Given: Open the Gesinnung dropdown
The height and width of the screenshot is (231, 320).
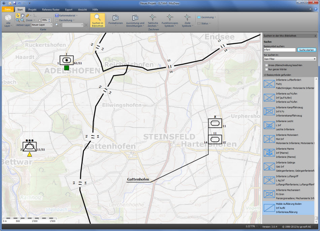Looking at the screenshot, I should [206, 17].
